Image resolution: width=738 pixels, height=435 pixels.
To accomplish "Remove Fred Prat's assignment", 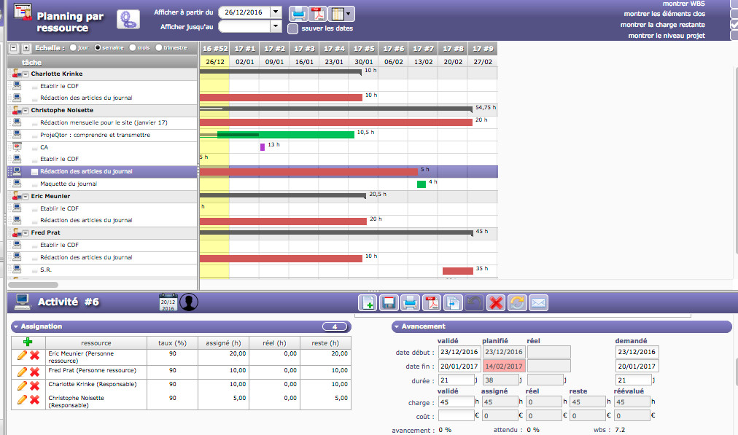I will (34, 371).
